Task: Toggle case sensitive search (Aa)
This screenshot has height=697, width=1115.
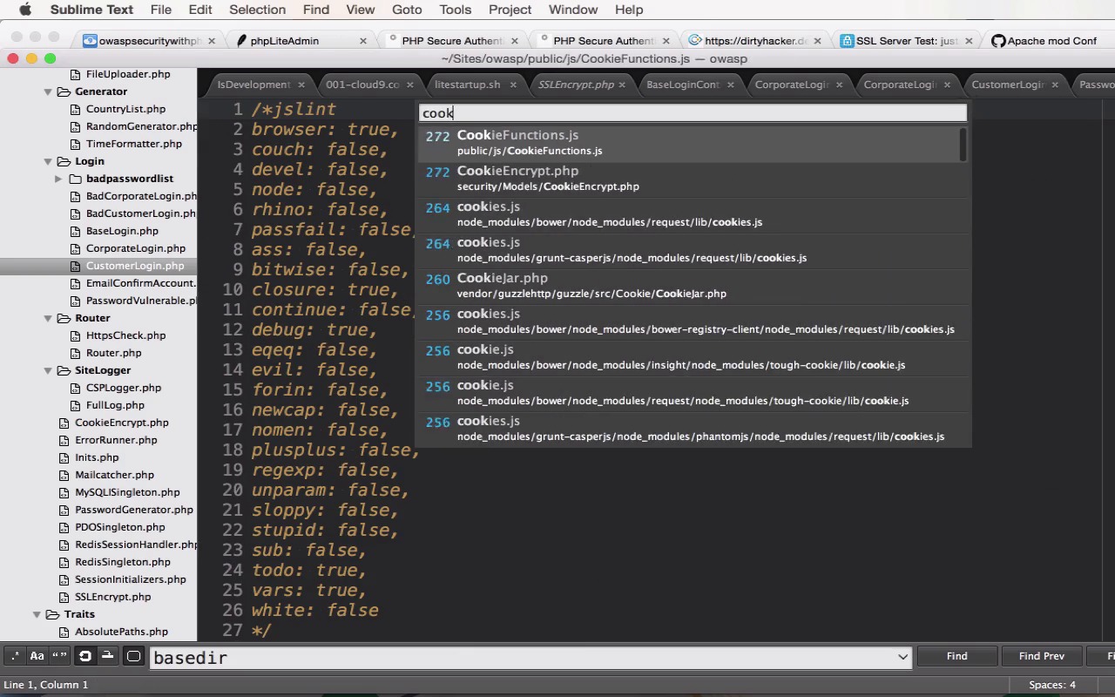Action: (37, 656)
